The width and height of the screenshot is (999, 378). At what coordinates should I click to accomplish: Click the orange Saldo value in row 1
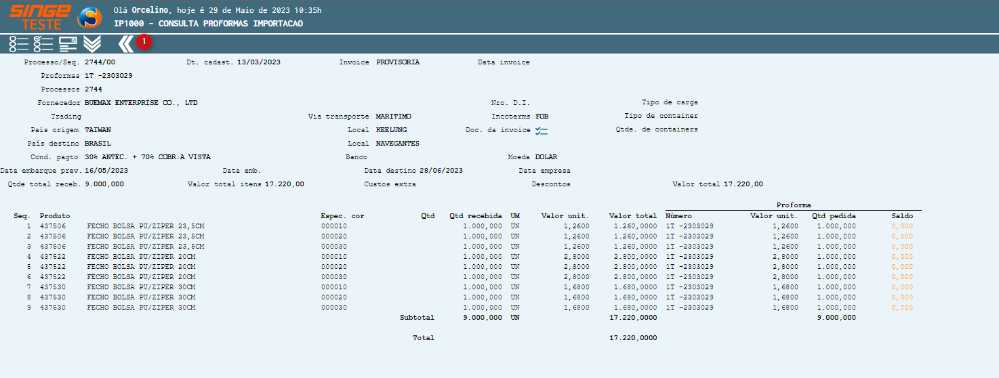tap(902, 226)
